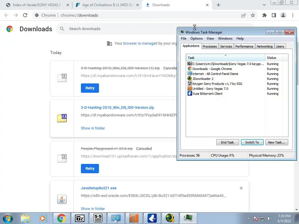The width and height of the screenshot is (299, 224).
Task: Open the JavaSetup8u321.exe file link
Action: [99, 188]
